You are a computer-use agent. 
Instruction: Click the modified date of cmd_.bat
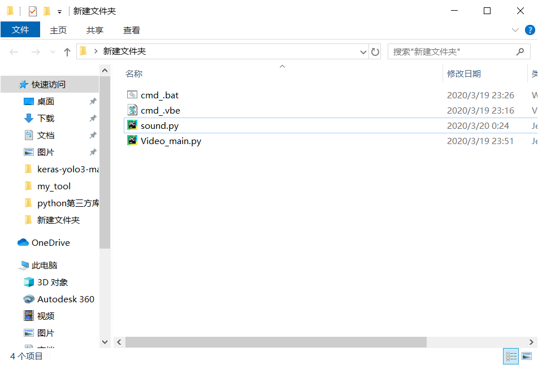(480, 95)
